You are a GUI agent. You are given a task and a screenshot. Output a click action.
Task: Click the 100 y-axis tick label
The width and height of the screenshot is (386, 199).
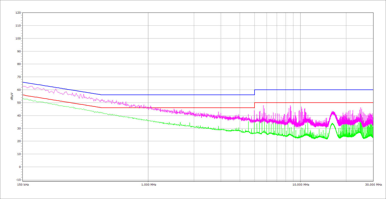(18, 38)
